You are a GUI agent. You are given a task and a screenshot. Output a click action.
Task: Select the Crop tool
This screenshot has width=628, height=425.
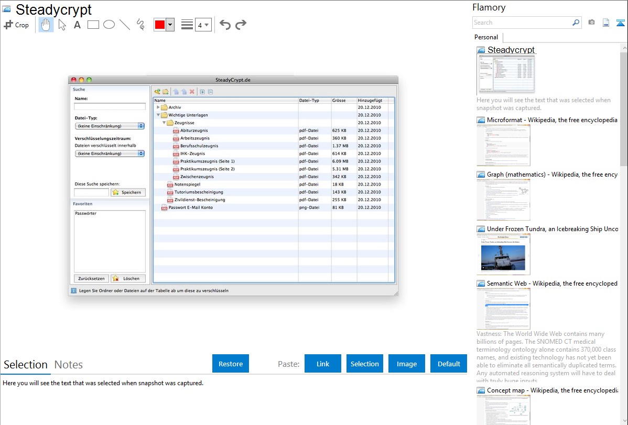tap(16, 25)
